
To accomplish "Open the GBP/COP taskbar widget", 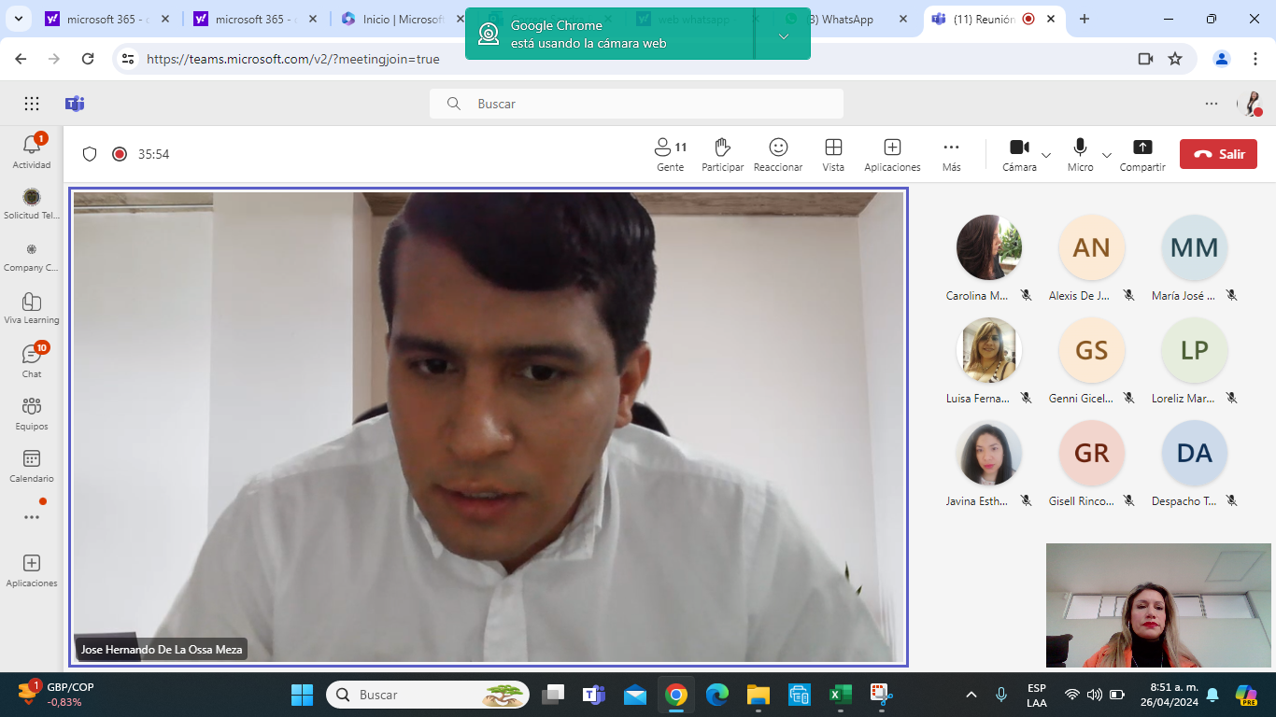I will coord(56,695).
